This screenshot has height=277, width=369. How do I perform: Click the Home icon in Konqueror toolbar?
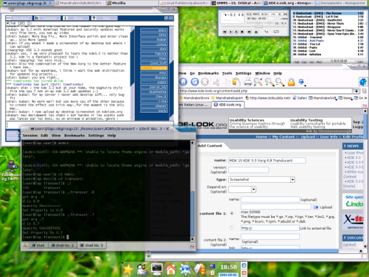pos(183,82)
